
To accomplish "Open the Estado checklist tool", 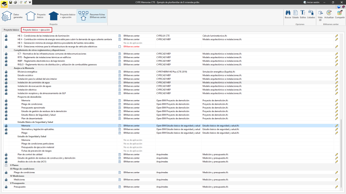I will click(x=295, y=14).
